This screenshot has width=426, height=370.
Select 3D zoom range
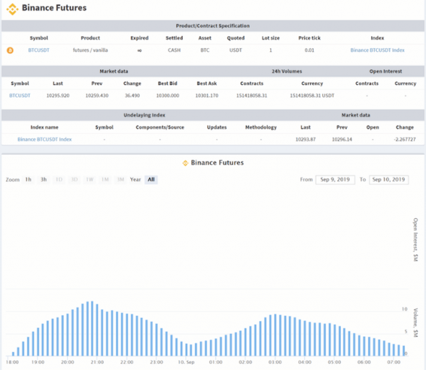[x=74, y=179]
